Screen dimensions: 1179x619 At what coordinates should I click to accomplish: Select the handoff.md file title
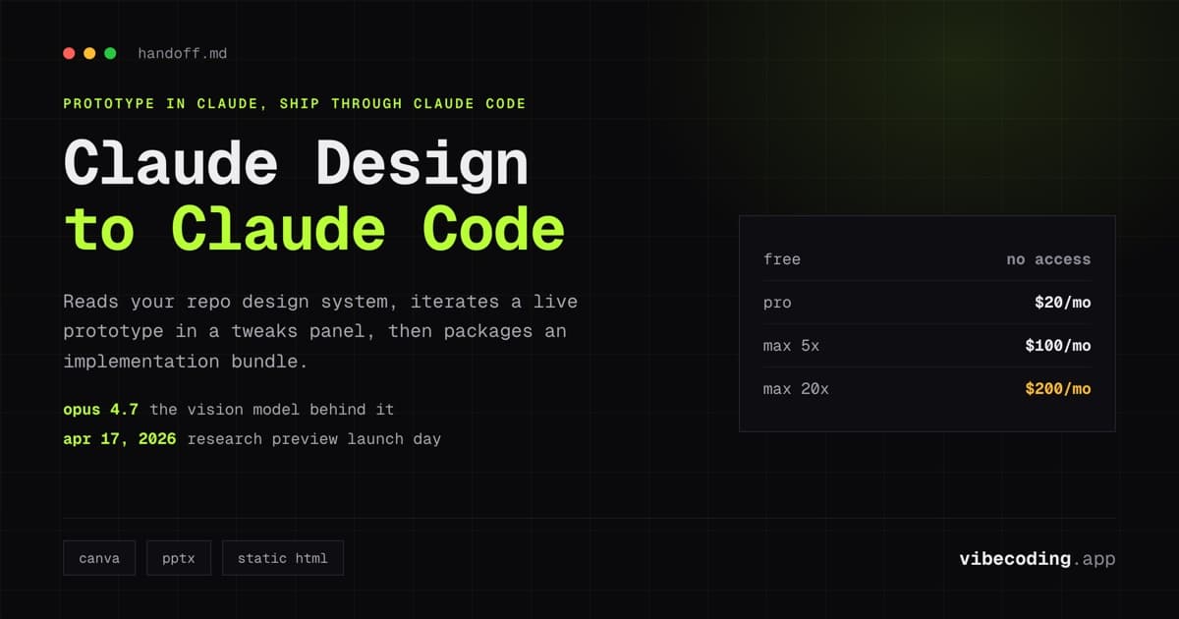pos(183,53)
